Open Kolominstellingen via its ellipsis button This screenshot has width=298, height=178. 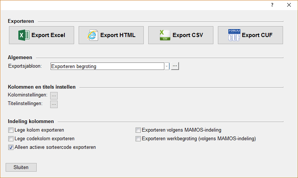click(54, 95)
